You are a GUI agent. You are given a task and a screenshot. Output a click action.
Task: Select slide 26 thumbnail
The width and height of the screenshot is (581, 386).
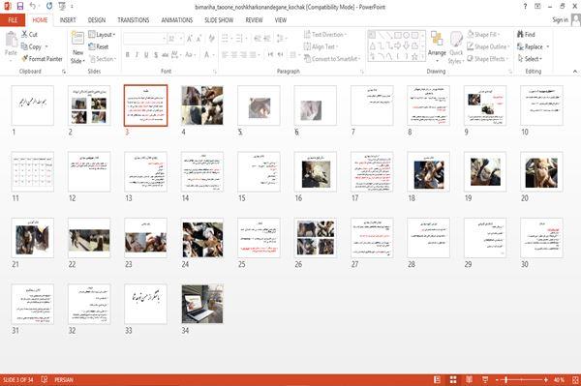316,238
